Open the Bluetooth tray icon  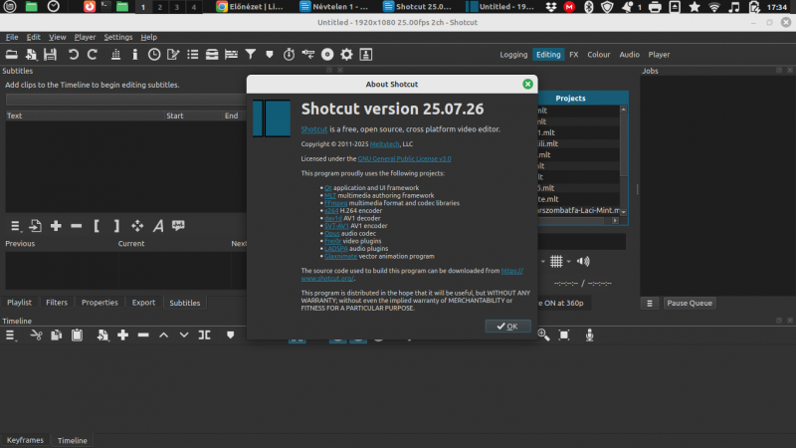pos(588,7)
